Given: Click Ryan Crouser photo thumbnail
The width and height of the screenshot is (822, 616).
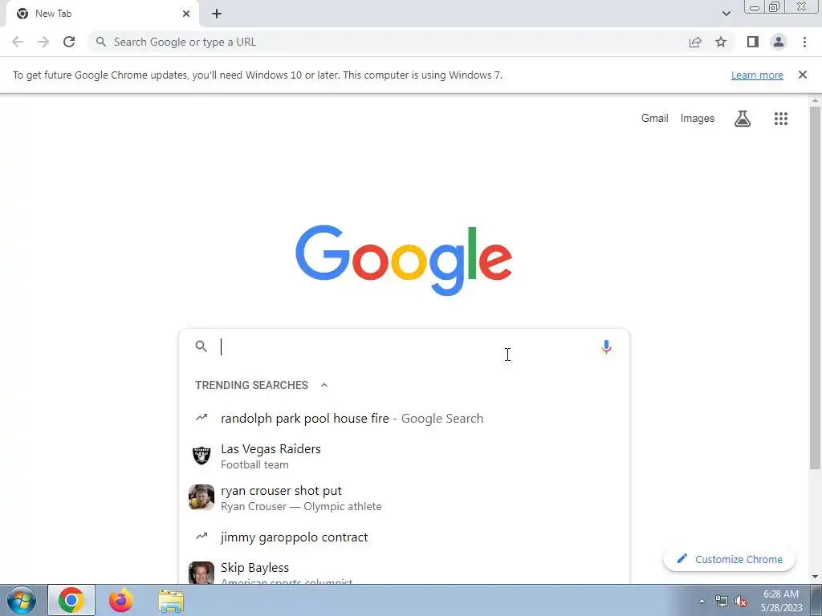Looking at the screenshot, I should tap(201, 497).
